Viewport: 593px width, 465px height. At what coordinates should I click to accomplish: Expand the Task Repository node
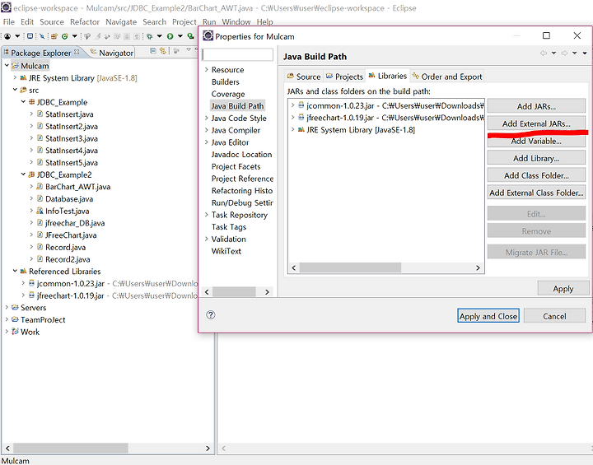[x=207, y=215]
